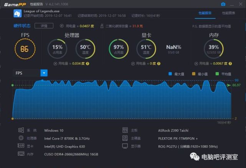Click processor power usage help icon

pyautogui.click(x=88, y=64)
